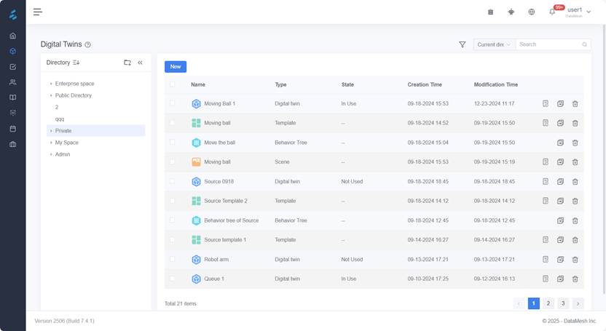Click help icon beside Digital Twins title
Image resolution: width=606 pixels, height=331 pixels.
click(88, 44)
